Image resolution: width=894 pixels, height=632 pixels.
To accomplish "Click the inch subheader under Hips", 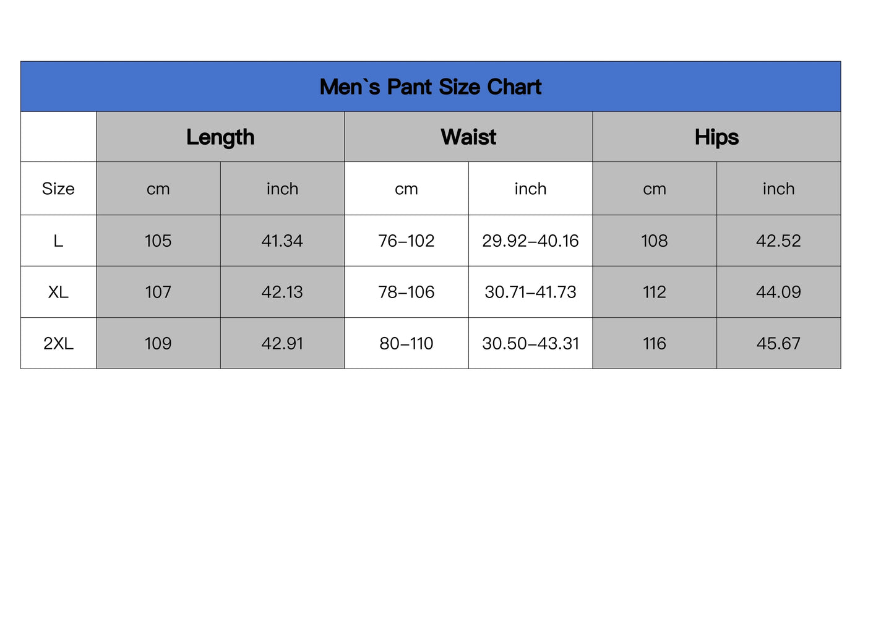I will (778, 189).
